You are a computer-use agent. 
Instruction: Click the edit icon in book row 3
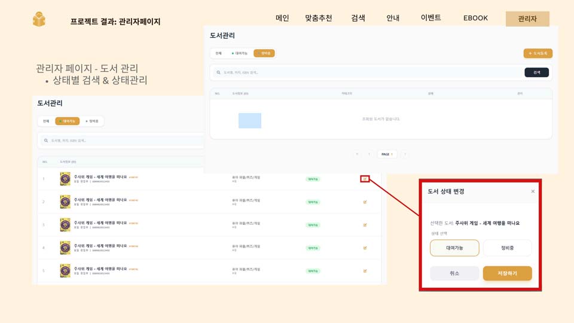(365, 225)
